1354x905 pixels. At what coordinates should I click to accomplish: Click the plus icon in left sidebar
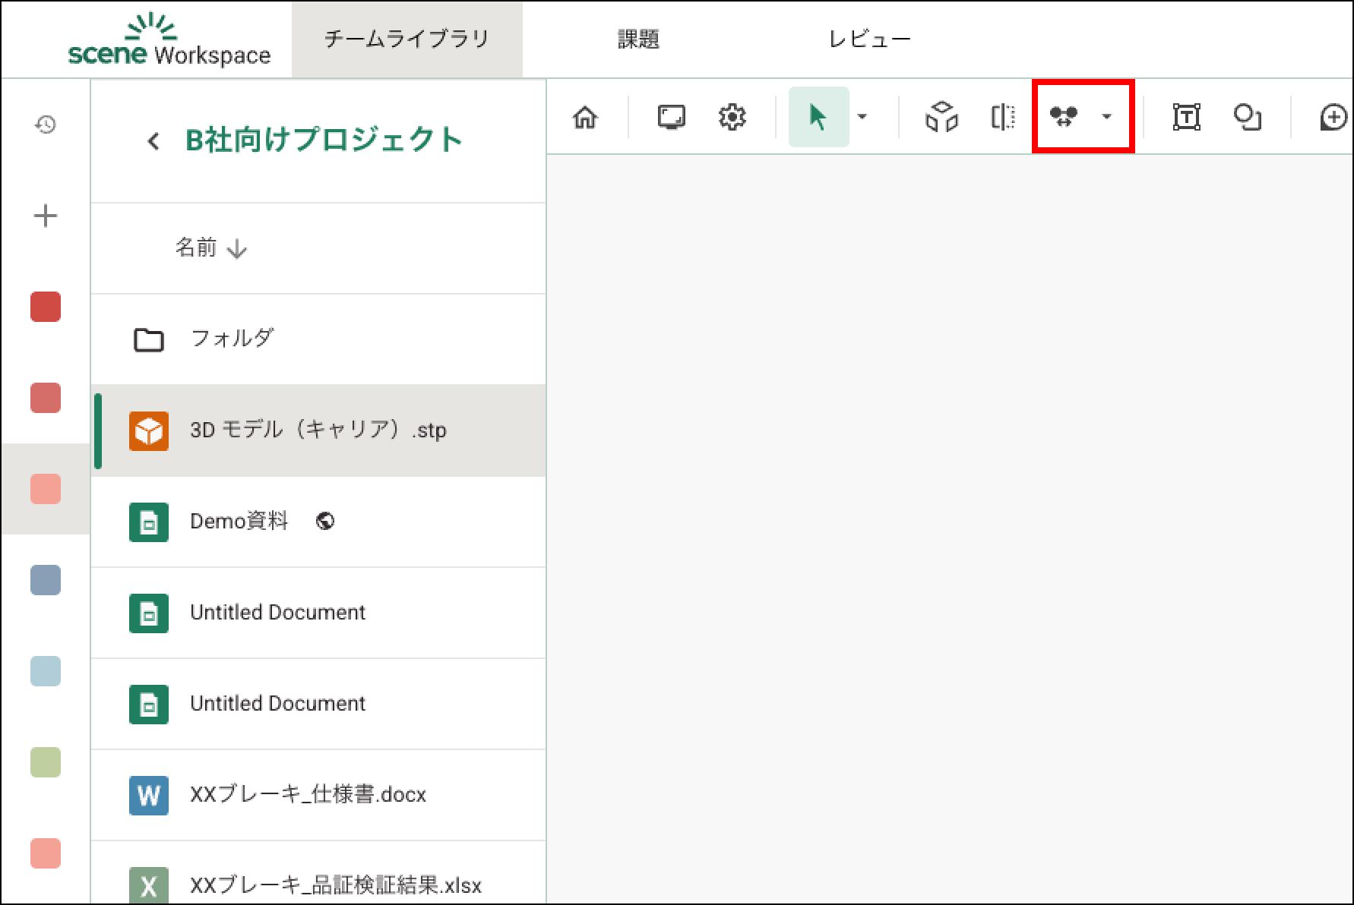click(x=46, y=216)
